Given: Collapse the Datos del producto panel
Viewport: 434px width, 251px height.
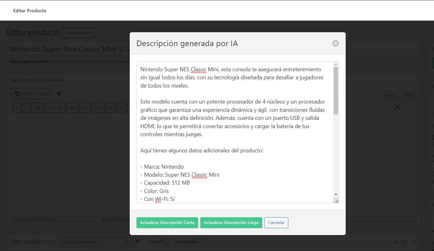Looking at the screenshot, I should 415,242.
